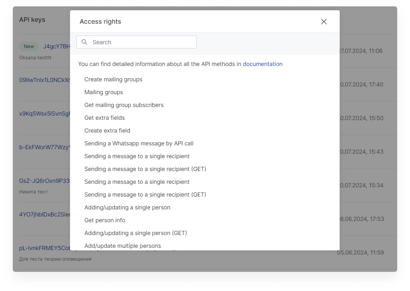
Task: Close the Access rights dialog
Action: click(x=324, y=21)
